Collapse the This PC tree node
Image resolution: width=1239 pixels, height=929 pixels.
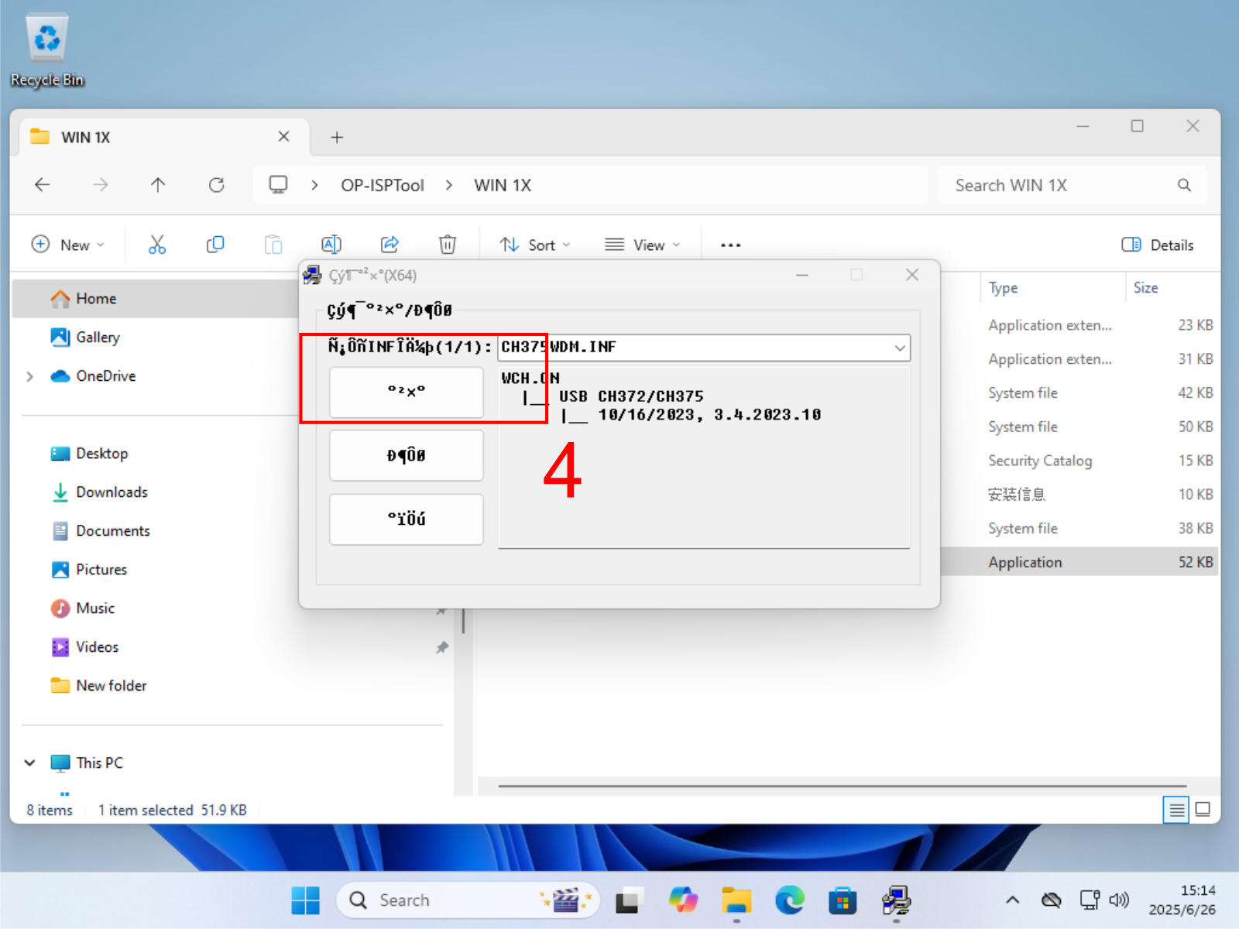[x=30, y=763]
